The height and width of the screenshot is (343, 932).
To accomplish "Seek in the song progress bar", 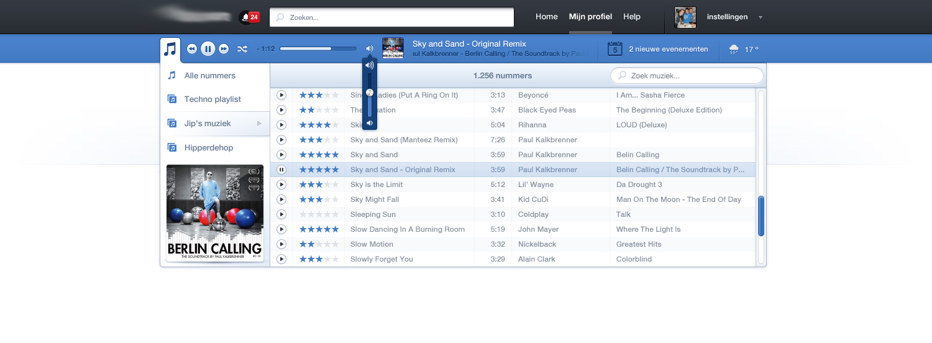I will pyautogui.click(x=318, y=48).
